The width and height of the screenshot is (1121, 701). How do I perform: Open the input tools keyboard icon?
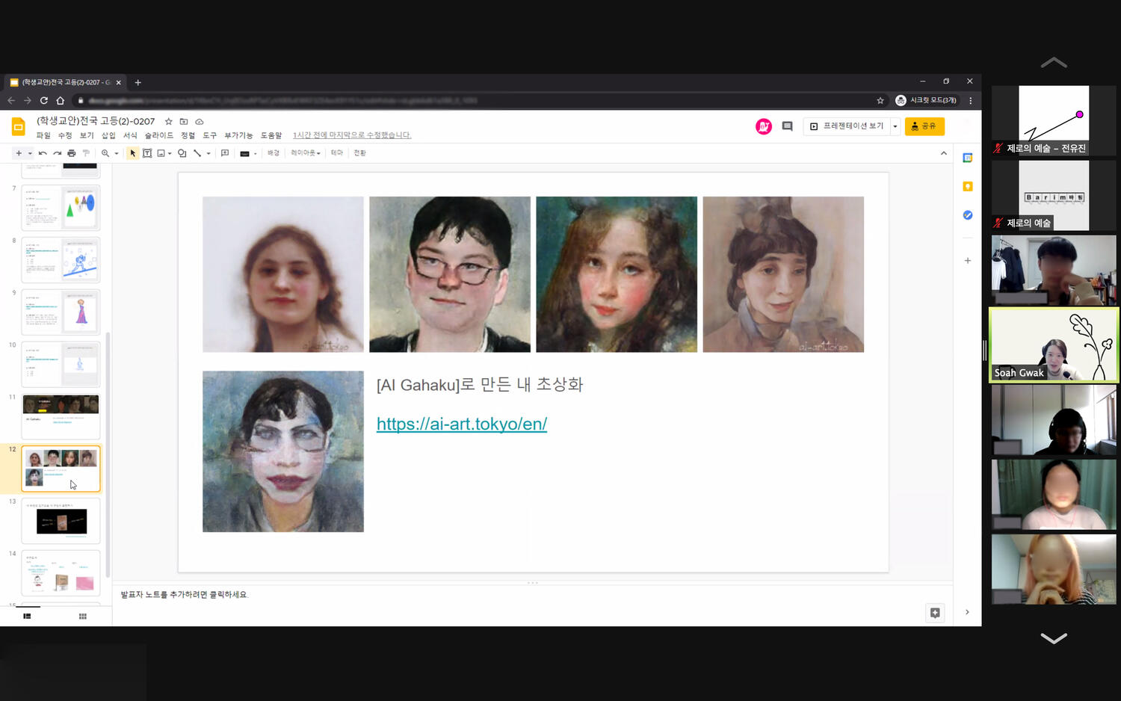pos(244,153)
